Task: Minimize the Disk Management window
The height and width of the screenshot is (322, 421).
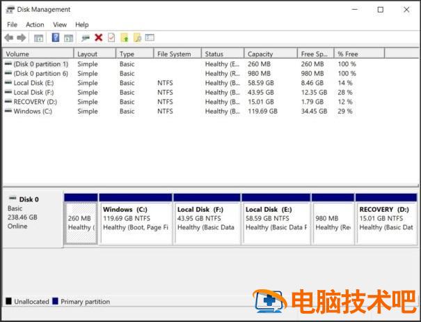Action: click(355, 10)
